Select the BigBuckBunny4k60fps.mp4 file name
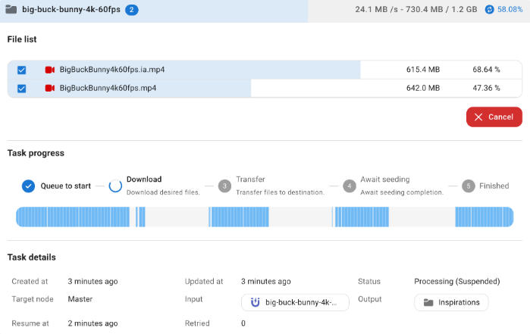The width and height of the screenshot is (530, 334). click(108, 88)
